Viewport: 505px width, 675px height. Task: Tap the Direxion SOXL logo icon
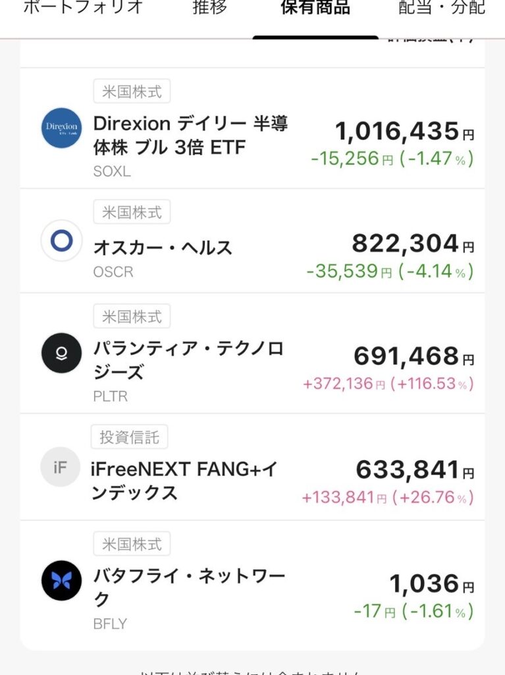[x=61, y=128]
